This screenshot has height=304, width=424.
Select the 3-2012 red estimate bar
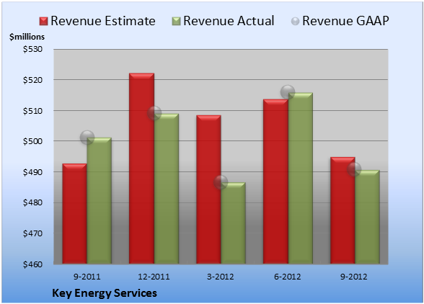click(208, 189)
